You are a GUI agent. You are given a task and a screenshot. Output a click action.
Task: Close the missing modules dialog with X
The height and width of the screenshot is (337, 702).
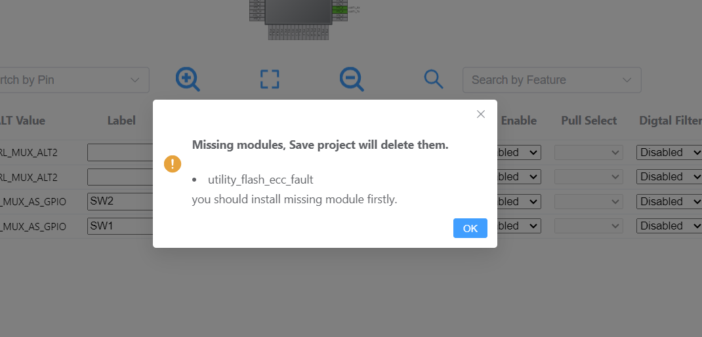point(481,114)
